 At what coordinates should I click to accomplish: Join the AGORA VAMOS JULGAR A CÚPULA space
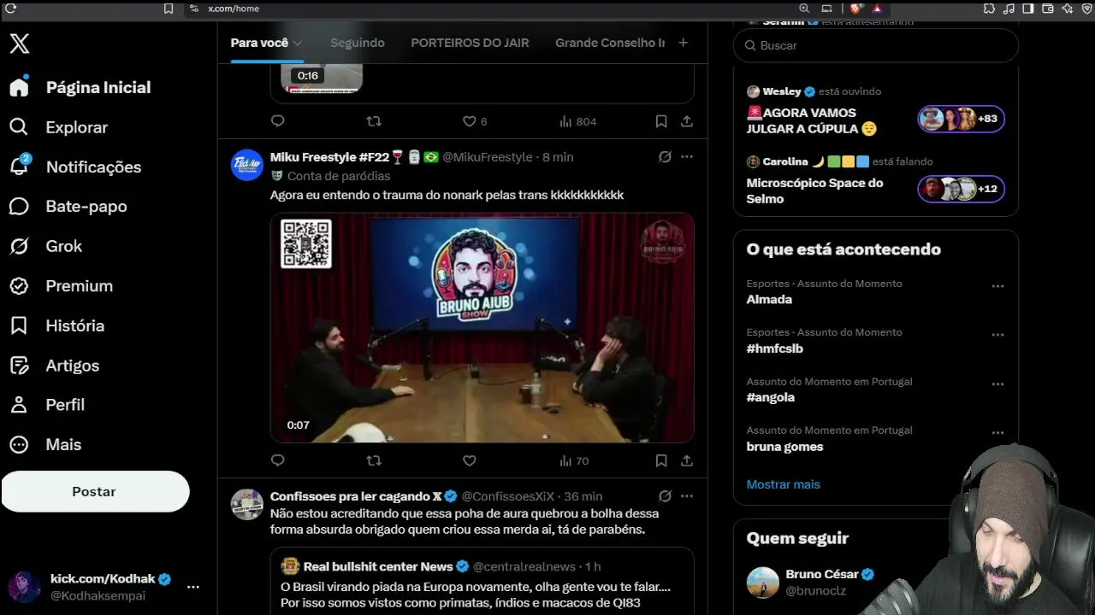point(876,113)
